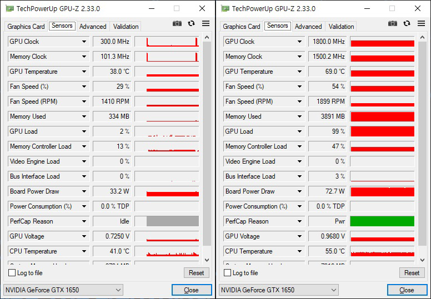Open Memory Controller Load dropdown in right window
This screenshot has height=299, width=431.
[299, 146]
